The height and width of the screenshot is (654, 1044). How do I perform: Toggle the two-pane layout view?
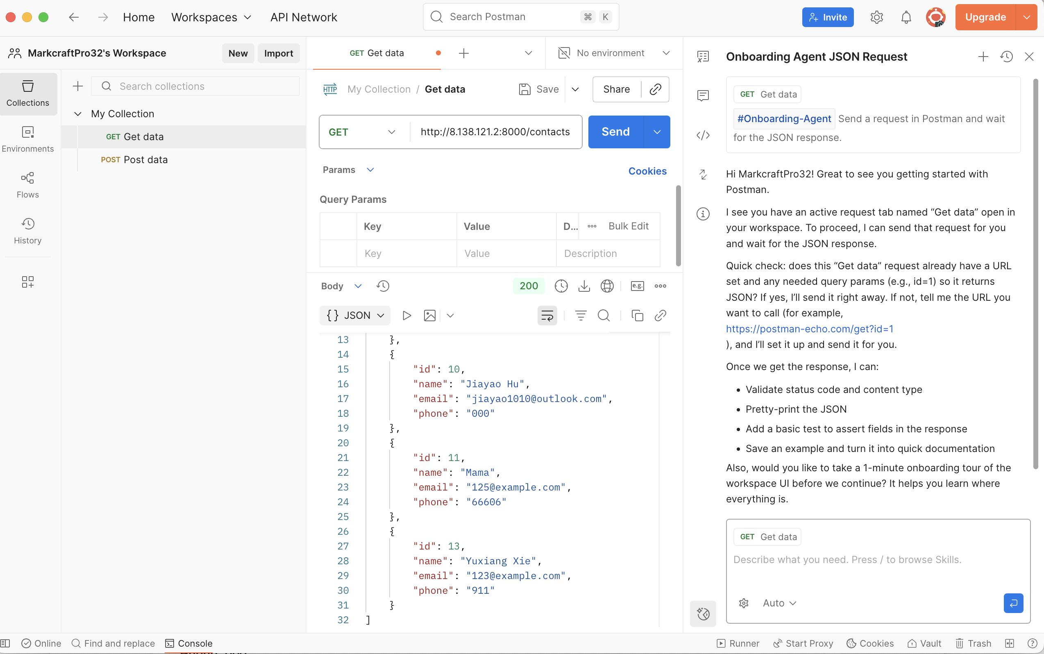(1010, 643)
